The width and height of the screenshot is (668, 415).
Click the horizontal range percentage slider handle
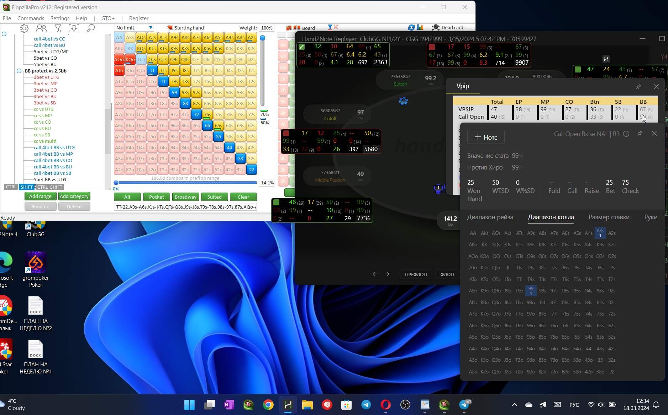[116, 183]
